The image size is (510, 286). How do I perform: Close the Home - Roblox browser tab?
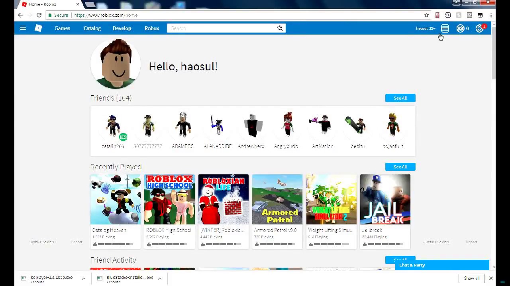(x=78, y=4)
